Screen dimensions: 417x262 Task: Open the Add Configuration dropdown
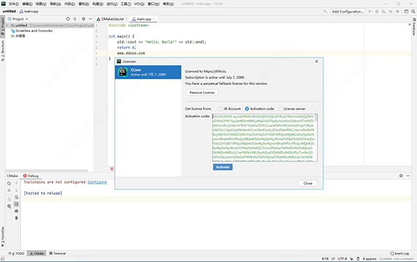tap(347, 11)
